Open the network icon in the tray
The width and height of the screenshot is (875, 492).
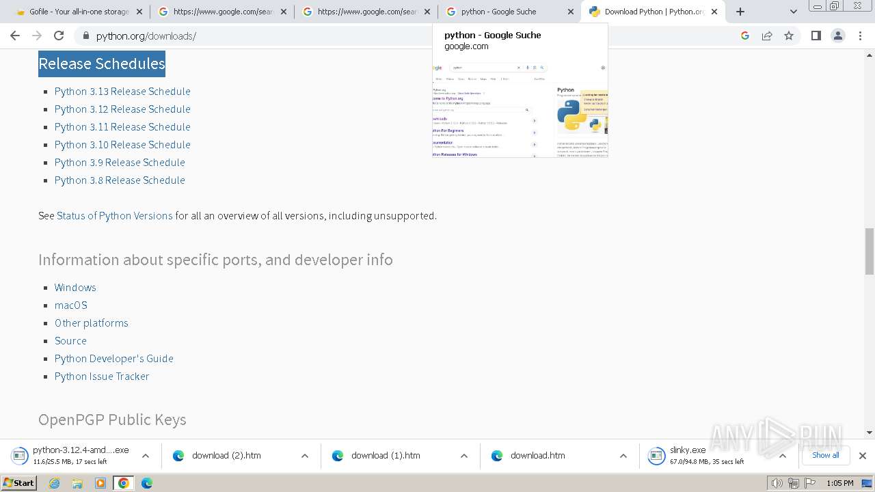pos(794,483)
